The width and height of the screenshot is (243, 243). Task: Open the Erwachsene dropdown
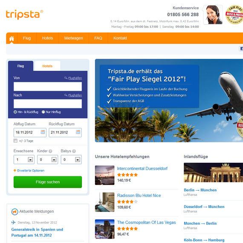(24, 159)
